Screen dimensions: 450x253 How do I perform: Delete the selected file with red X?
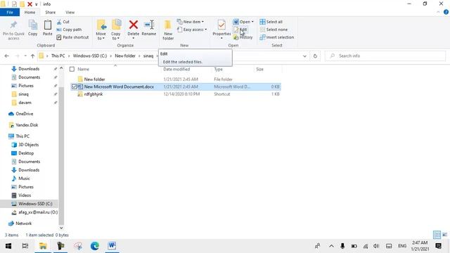[x=133, y=28]
